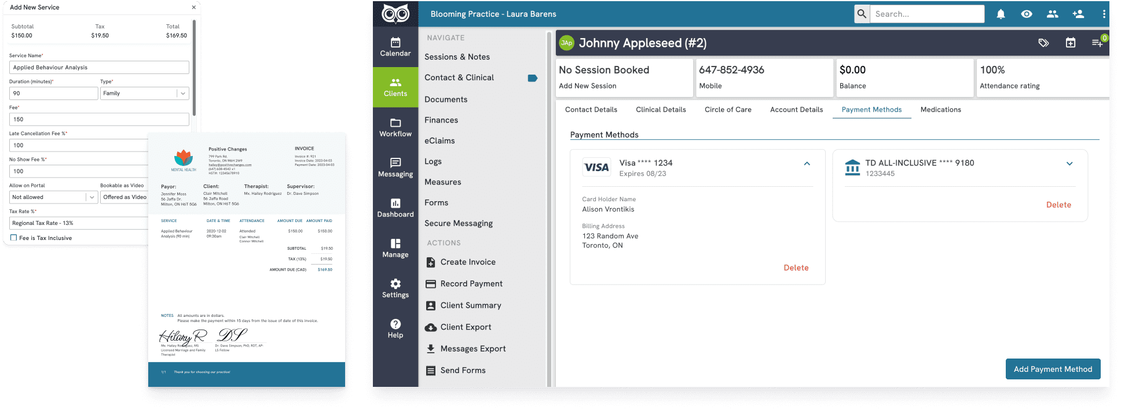
Task: Delete the Visa payment method
Action: pyautogui.click(x=796, y=268)
